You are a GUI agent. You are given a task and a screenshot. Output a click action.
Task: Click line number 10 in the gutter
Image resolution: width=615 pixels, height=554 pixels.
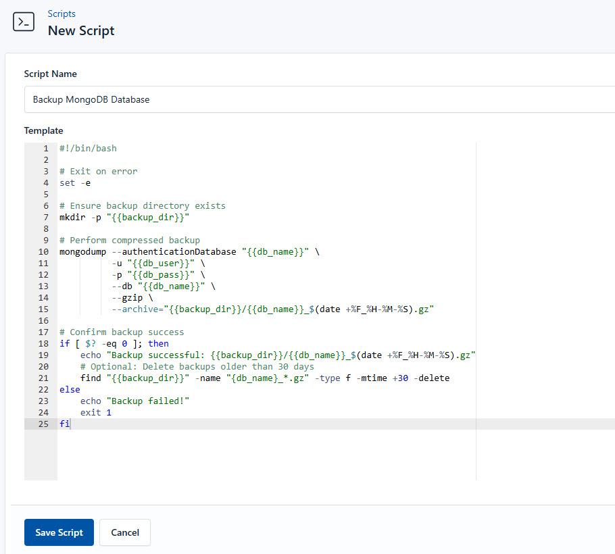pyautogui.click(x=43, y=251)
